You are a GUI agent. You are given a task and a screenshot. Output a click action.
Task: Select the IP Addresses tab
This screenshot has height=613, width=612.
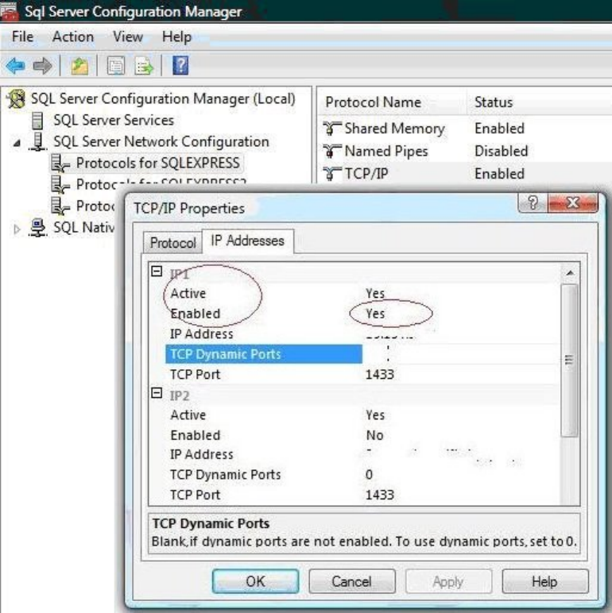click(x=247, y=241)
